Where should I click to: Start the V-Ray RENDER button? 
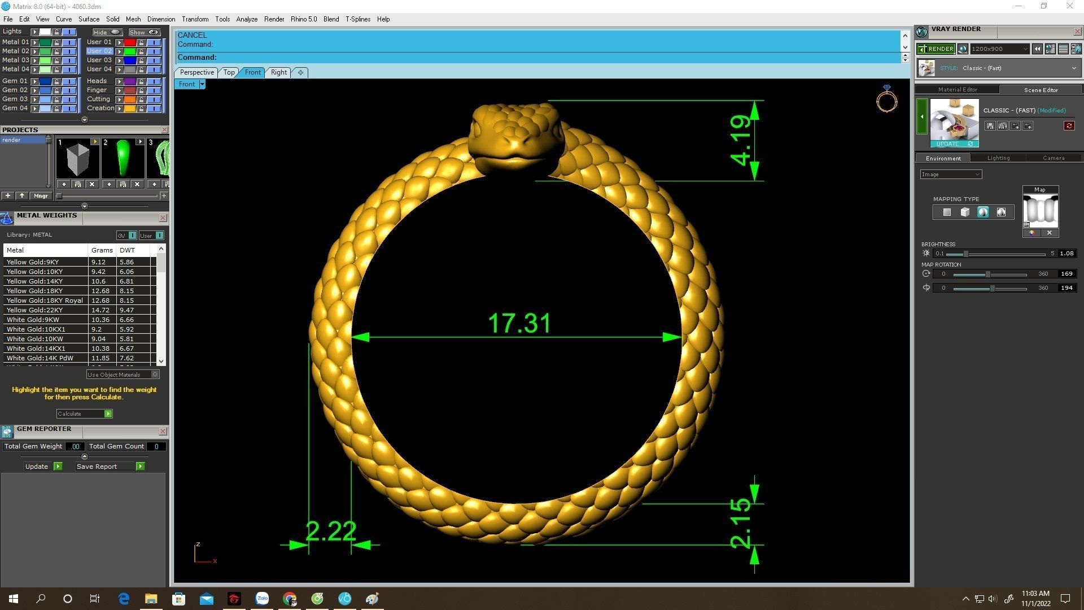pos(936,49)
